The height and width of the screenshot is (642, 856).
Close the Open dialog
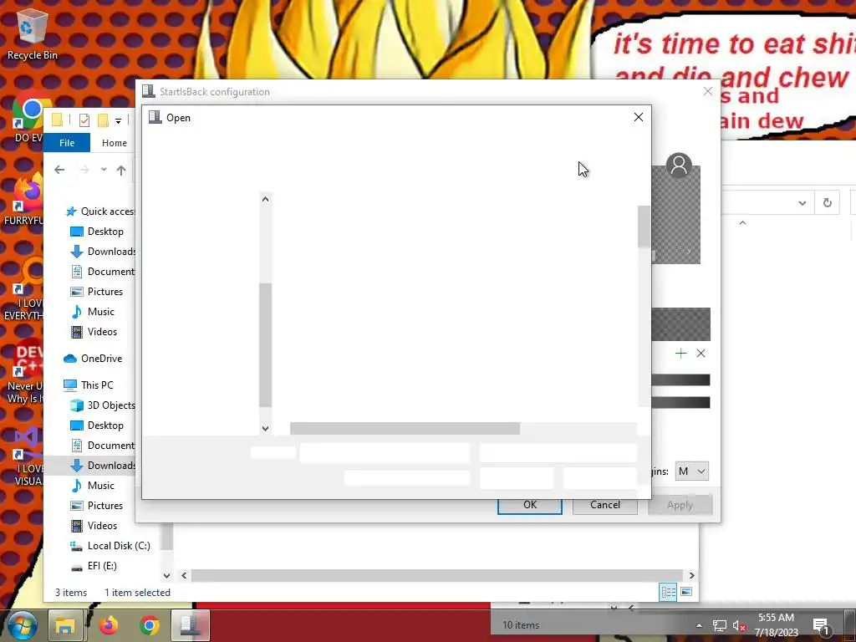638,117
